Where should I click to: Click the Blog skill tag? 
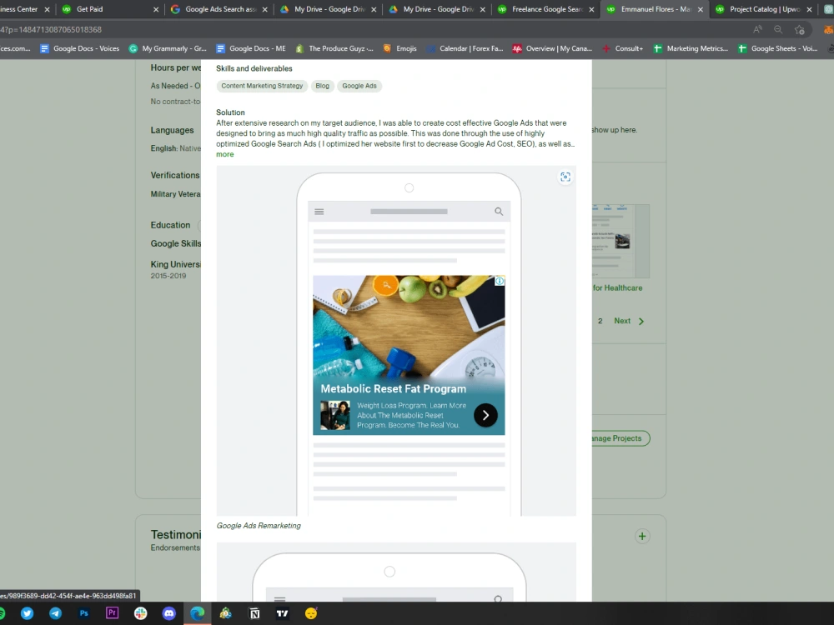click(322, 86)
